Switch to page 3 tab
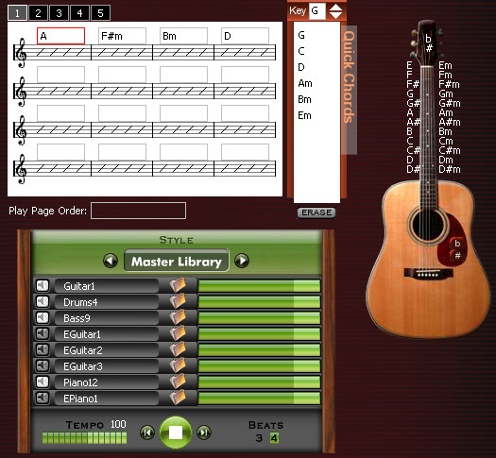 59,13
